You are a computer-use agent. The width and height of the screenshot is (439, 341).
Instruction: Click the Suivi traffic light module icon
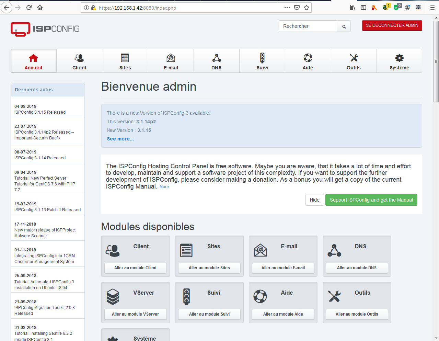(186, 296)
